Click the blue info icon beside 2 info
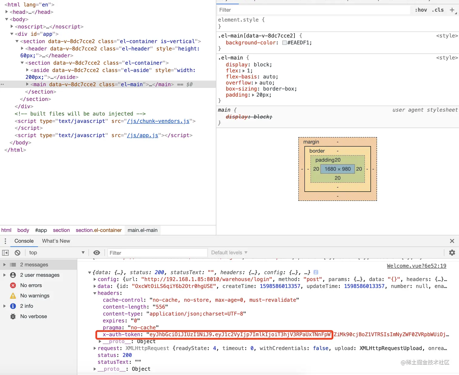Screen dimensions: 459x375 [13, 306]
